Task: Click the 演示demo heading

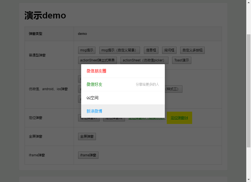Action: click(x=45, y=15)
